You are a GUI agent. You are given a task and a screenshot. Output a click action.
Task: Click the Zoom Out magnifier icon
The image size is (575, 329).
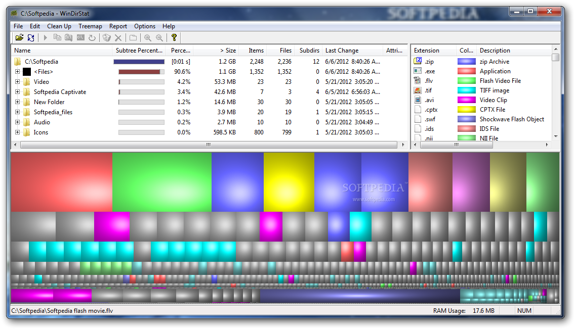pyautogui.click(x=159, y=37)
